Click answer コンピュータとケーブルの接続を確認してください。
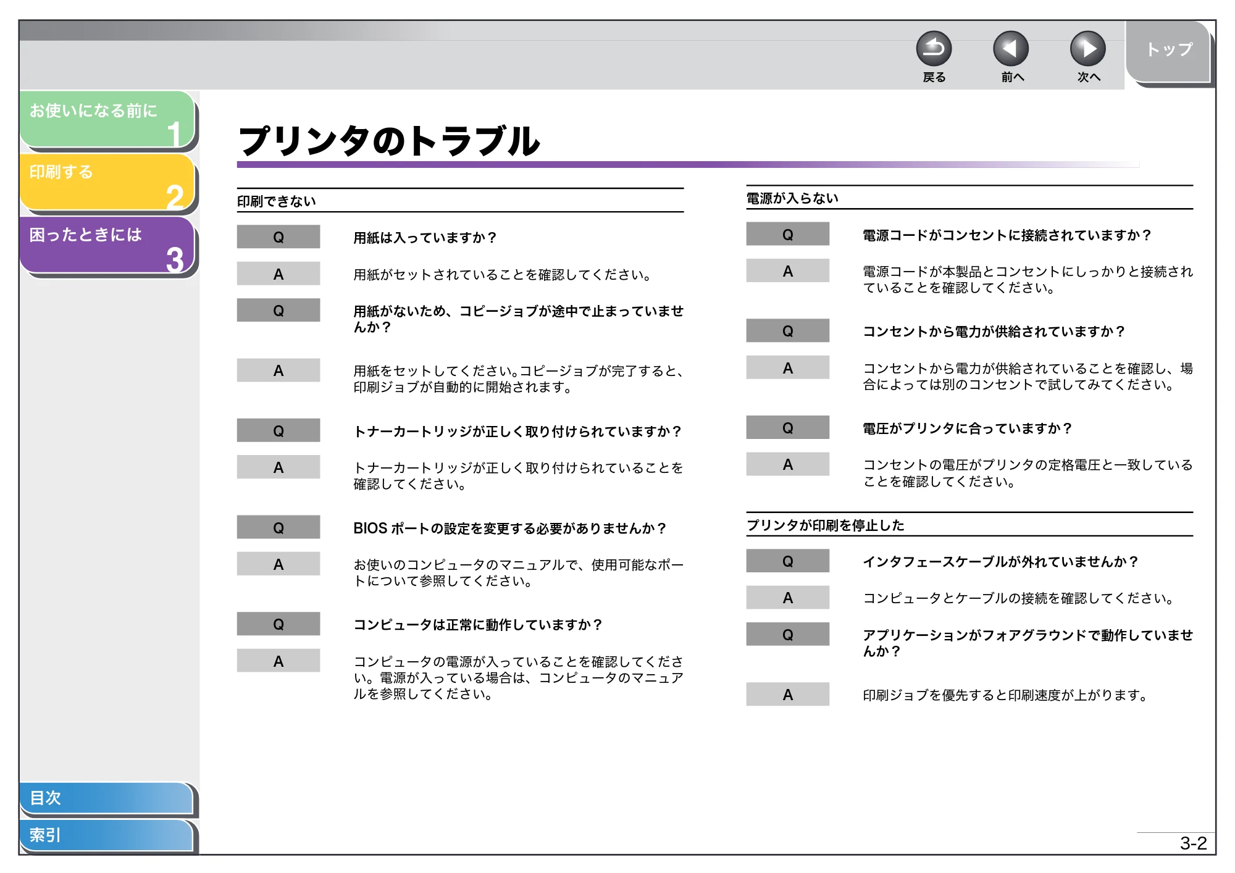The image size is (1235, 873). [1018, 598]
